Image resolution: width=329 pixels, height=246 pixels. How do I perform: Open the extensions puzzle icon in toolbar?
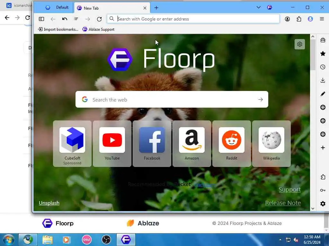pos(299,19)
